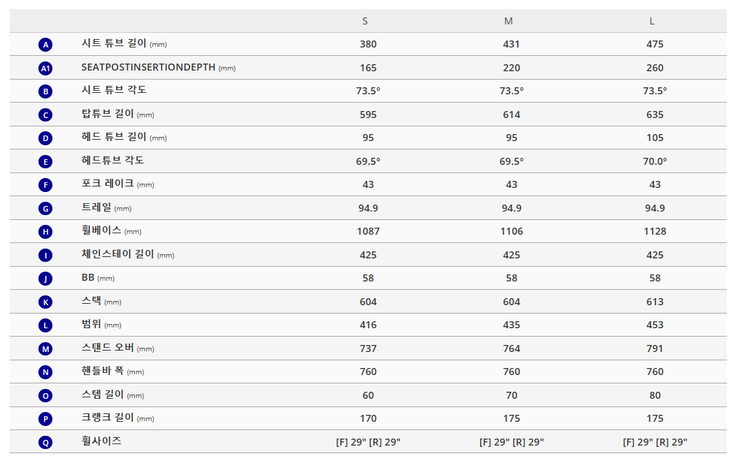
Task: Select the E head tube angle icon
Action: (45, 162)
